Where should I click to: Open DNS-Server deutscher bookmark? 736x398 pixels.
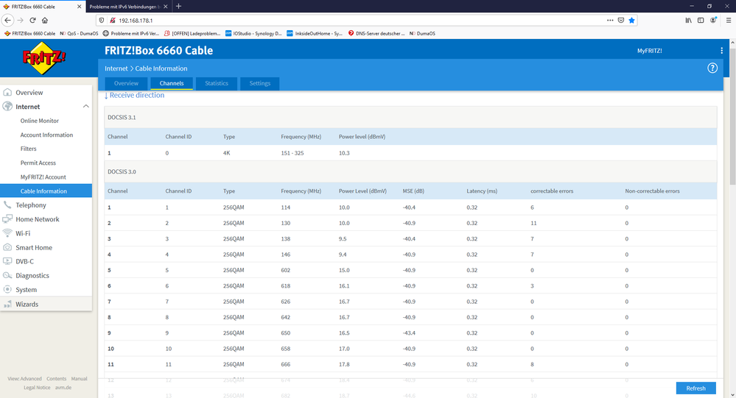coord(376,33)
